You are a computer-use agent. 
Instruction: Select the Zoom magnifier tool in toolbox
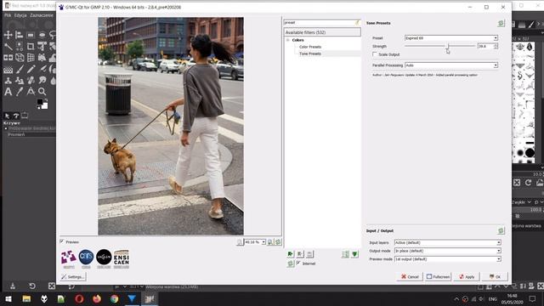(x=42, y=92)
